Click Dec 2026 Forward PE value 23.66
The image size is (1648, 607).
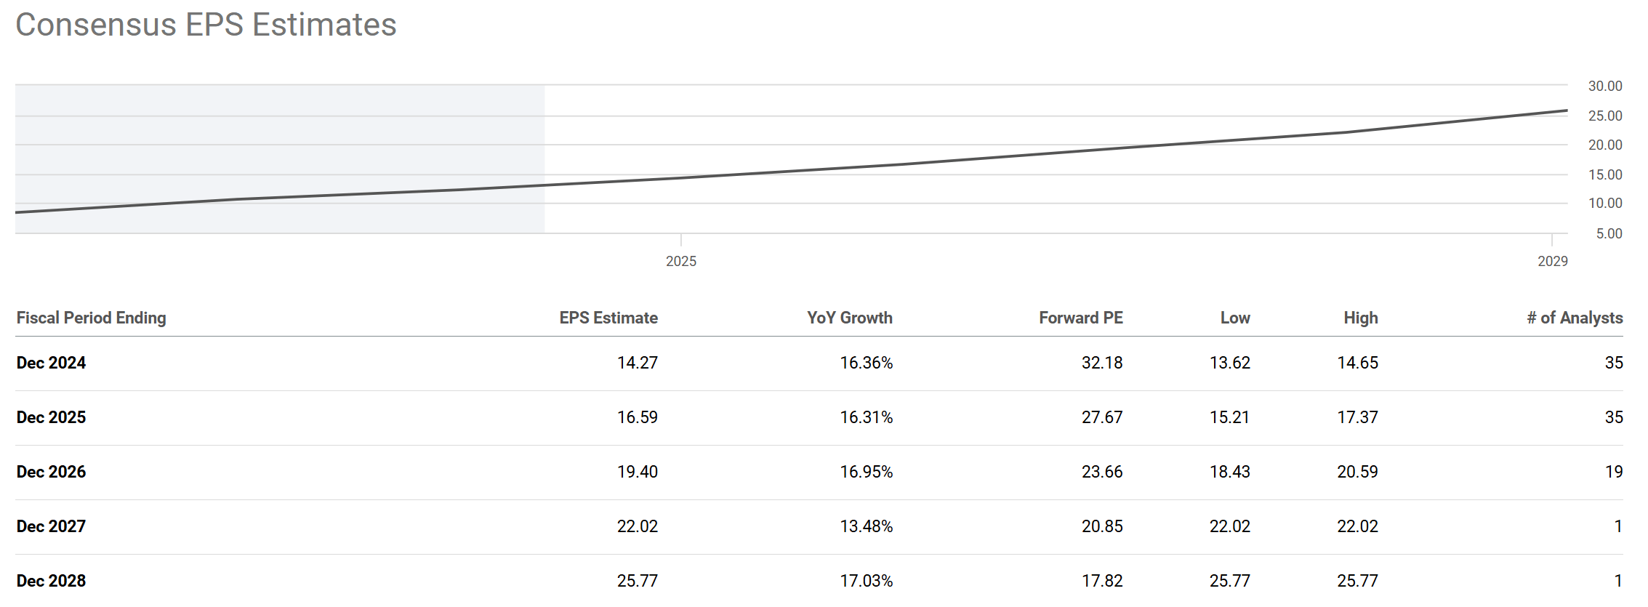pos(1101,472)
